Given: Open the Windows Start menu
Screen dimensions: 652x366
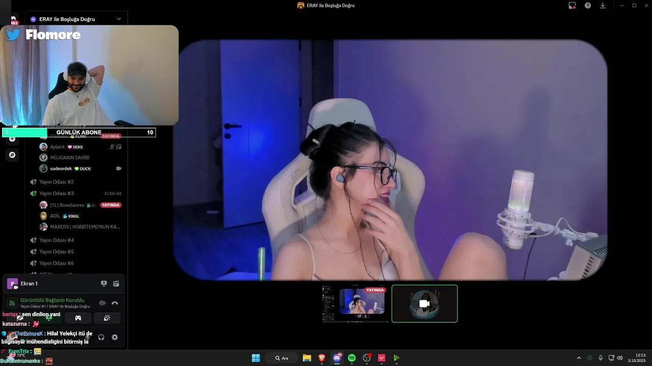Looking at the screenshot, I should pyautogui.click(x=256, y=358).
